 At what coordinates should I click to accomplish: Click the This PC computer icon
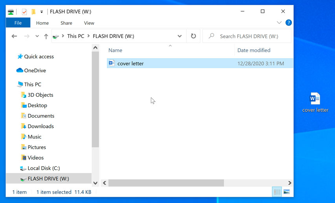[x=20, y=84]
